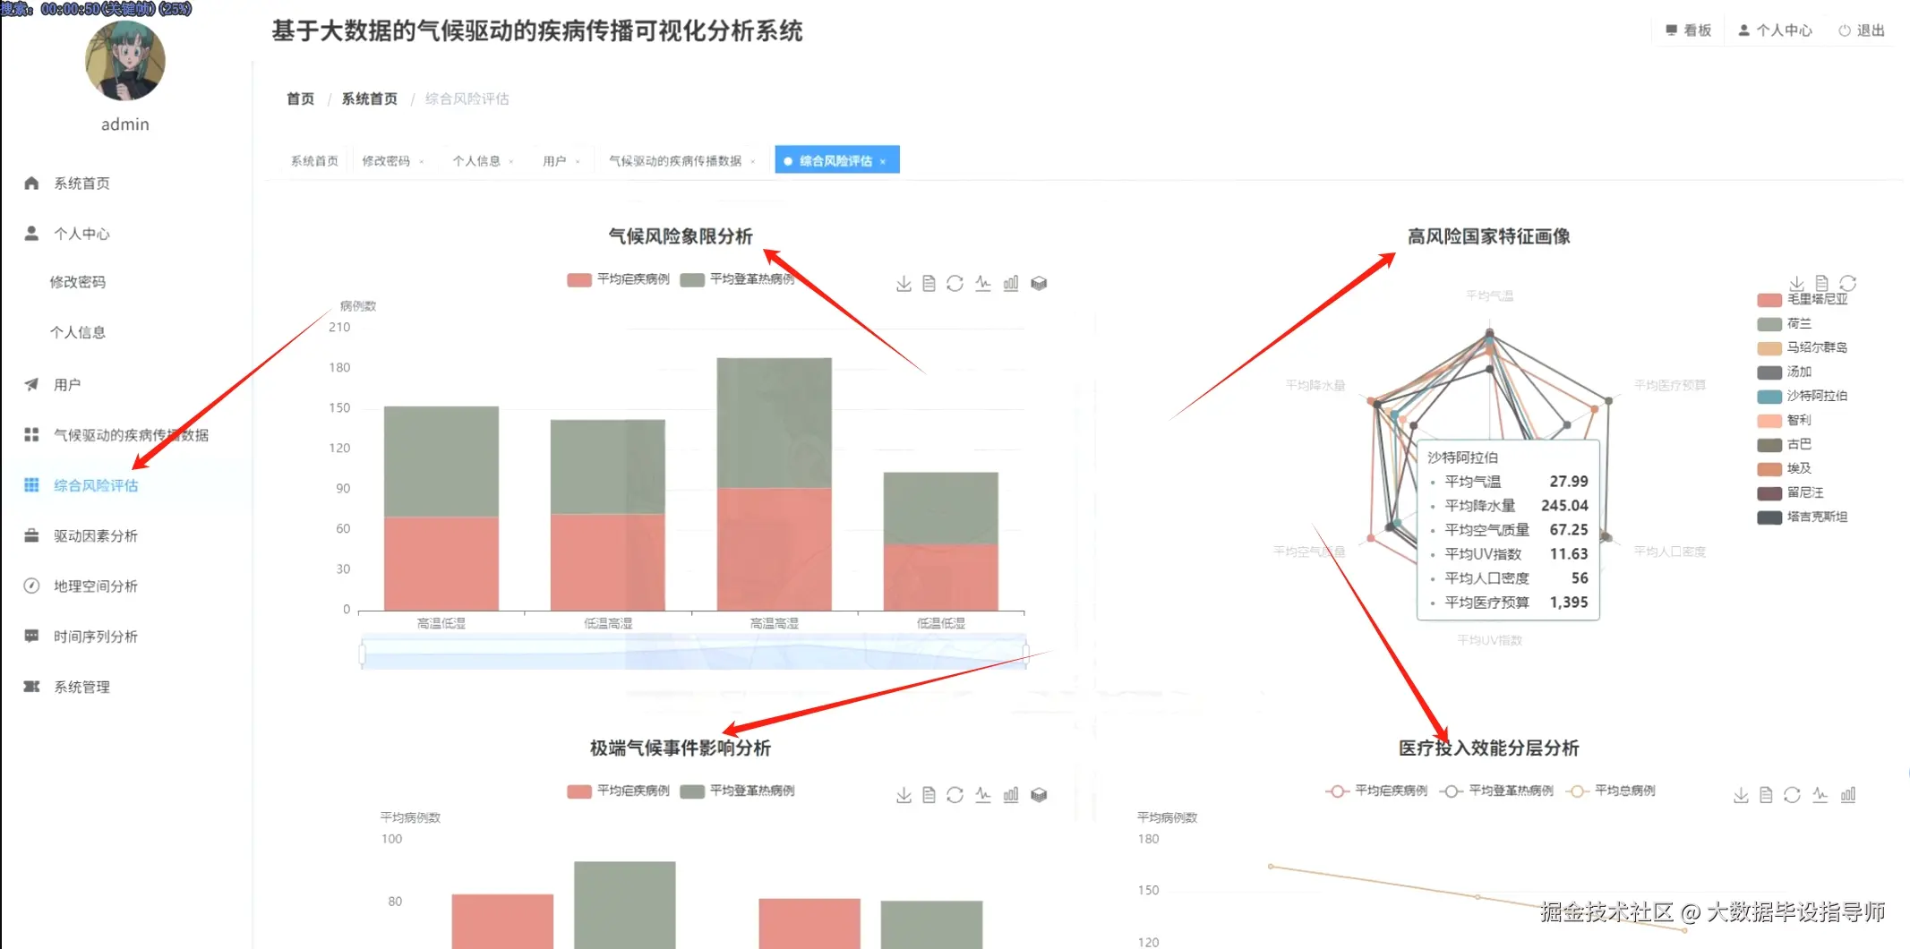Collapse the 个人中心 sidebar submenu
This screenshot has width=1910, height=949.
81,234
